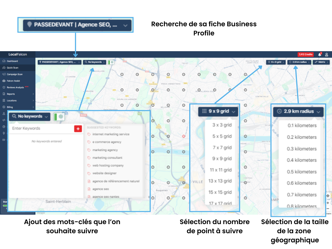The width and height of the screenshot is (332, 249).
Task: Click the code brackets icon in sidebar
Action: 4,120
